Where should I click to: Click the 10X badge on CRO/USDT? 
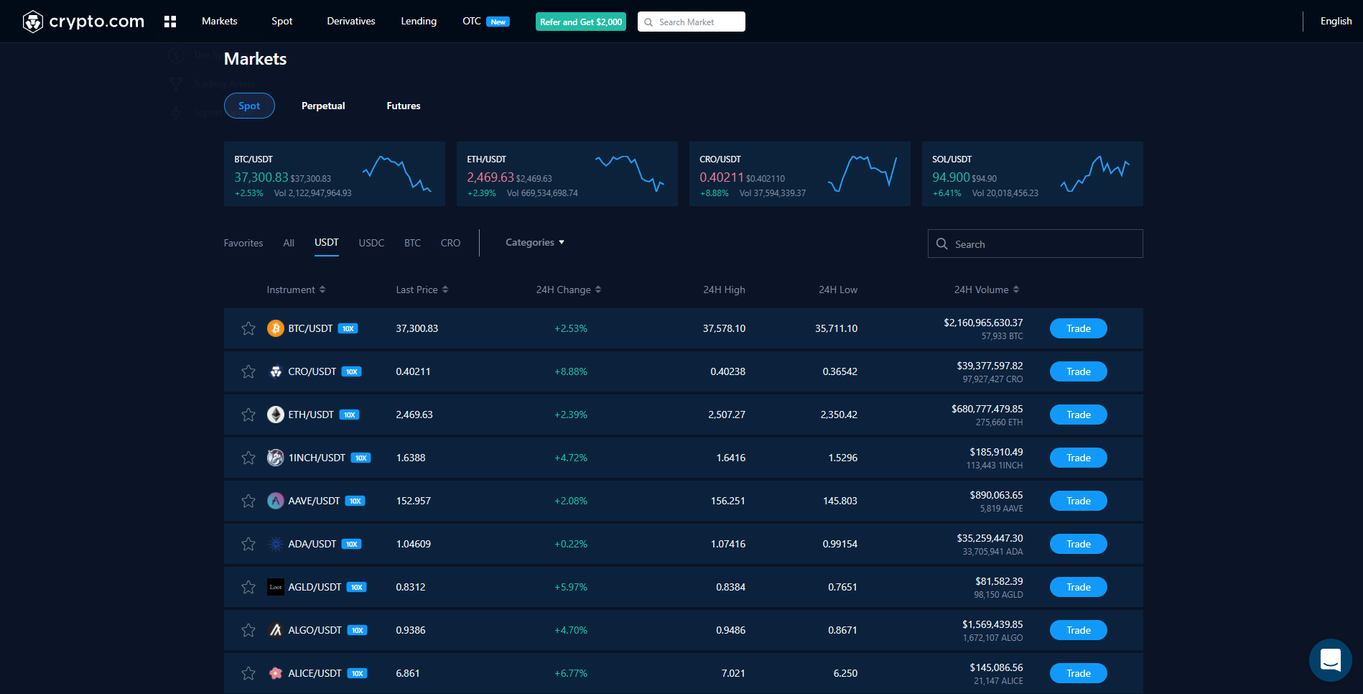pos(352,371)
